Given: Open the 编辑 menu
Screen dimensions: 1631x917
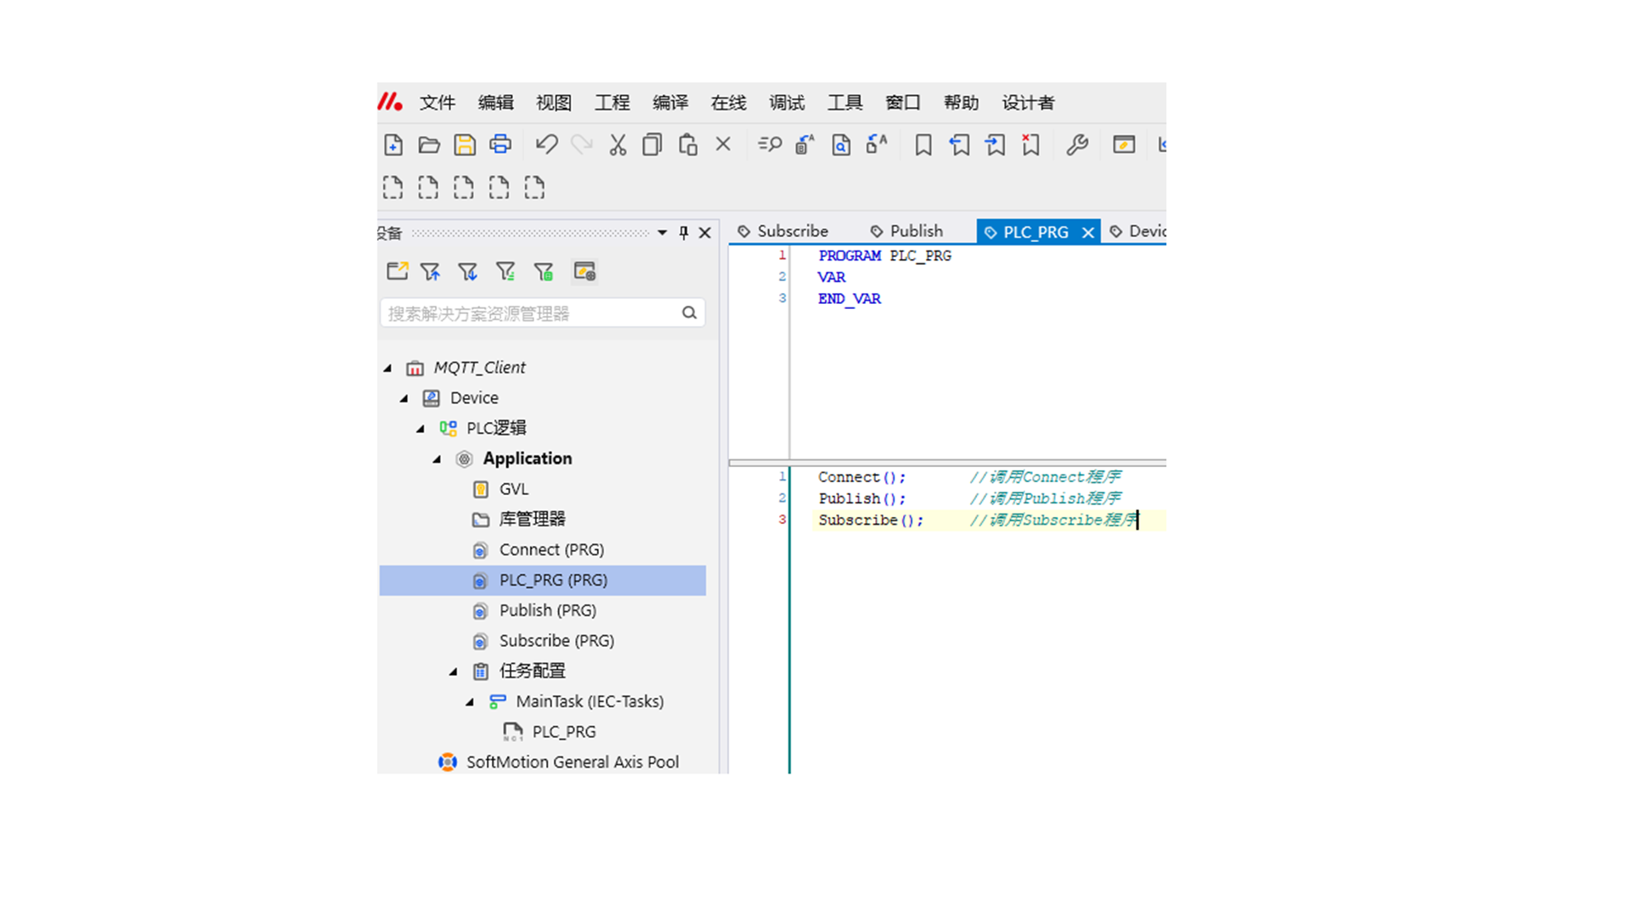Looking at the screenshot, I should [496, 103].
